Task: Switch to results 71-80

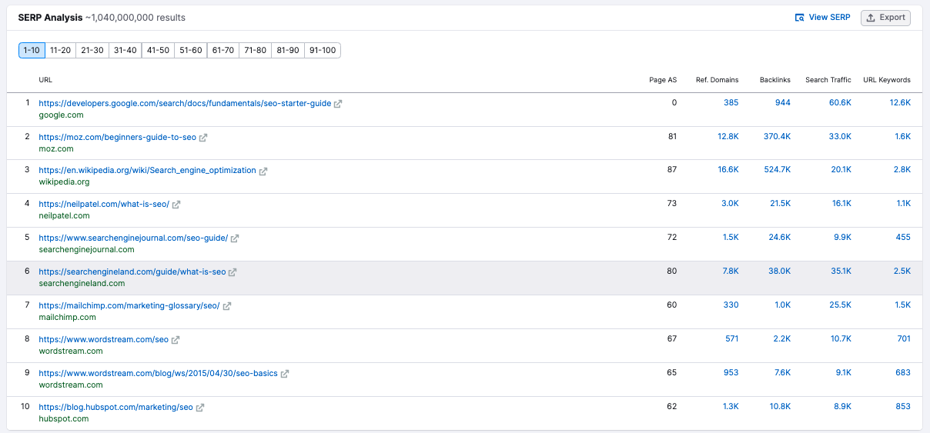Action: tap(255, 50)
